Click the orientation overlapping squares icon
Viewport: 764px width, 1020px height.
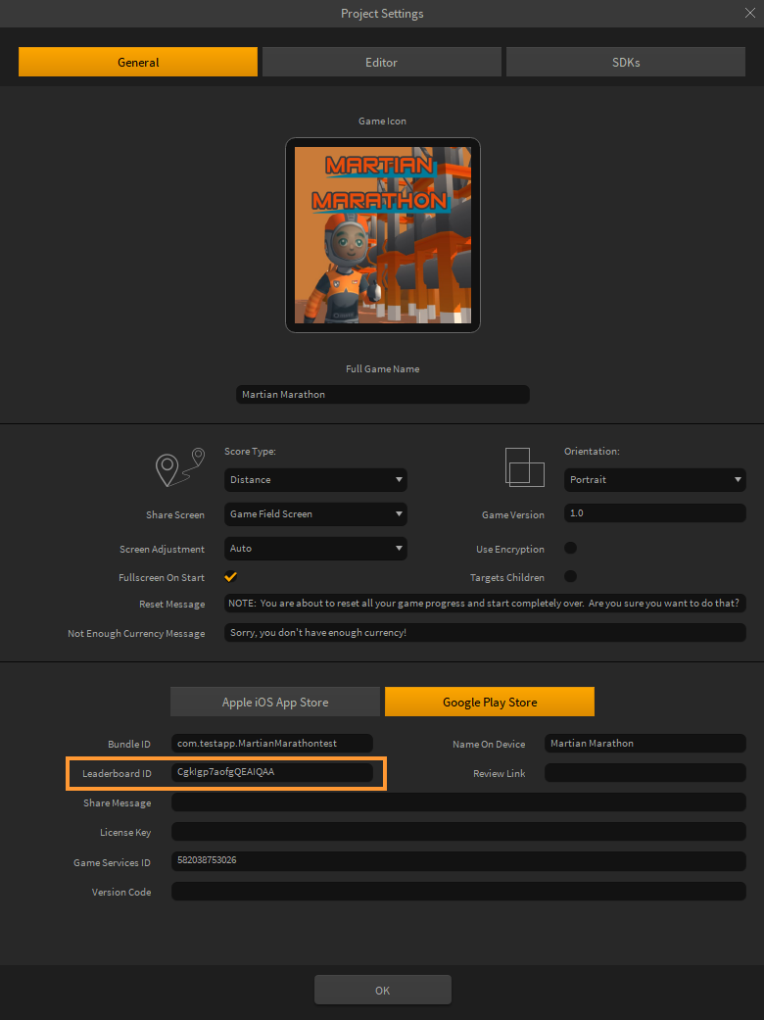(x=524, y=467)
